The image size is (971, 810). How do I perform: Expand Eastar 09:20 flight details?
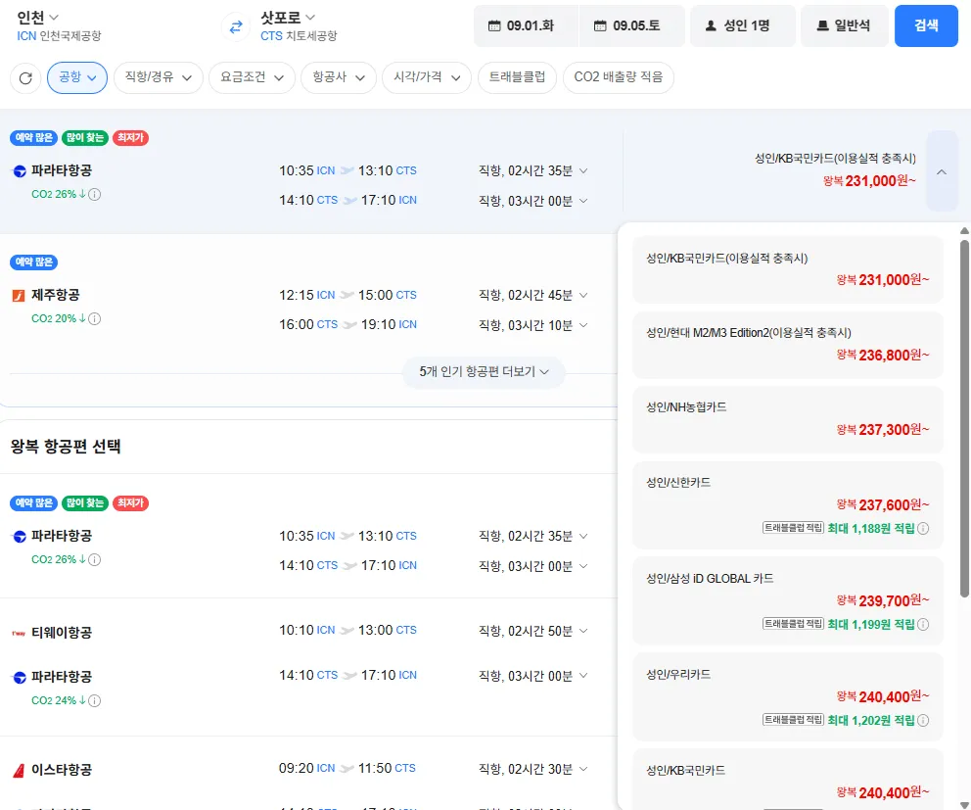[x=583, y=769]
